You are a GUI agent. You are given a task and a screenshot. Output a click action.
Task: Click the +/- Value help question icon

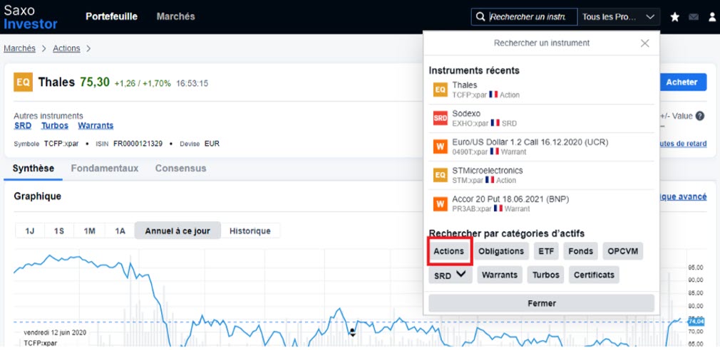(700, 116)
